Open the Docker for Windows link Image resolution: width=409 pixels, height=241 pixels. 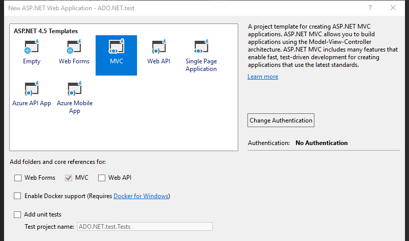(141, 196)
